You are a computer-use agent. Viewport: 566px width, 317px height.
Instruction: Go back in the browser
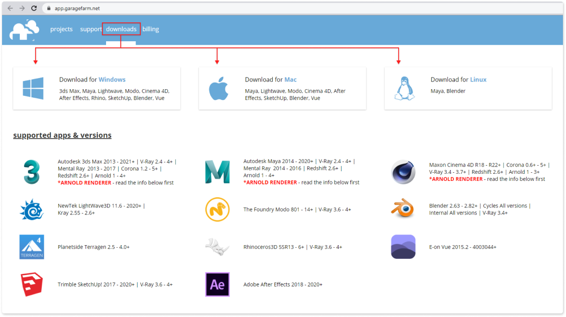[x=10, y=8]
